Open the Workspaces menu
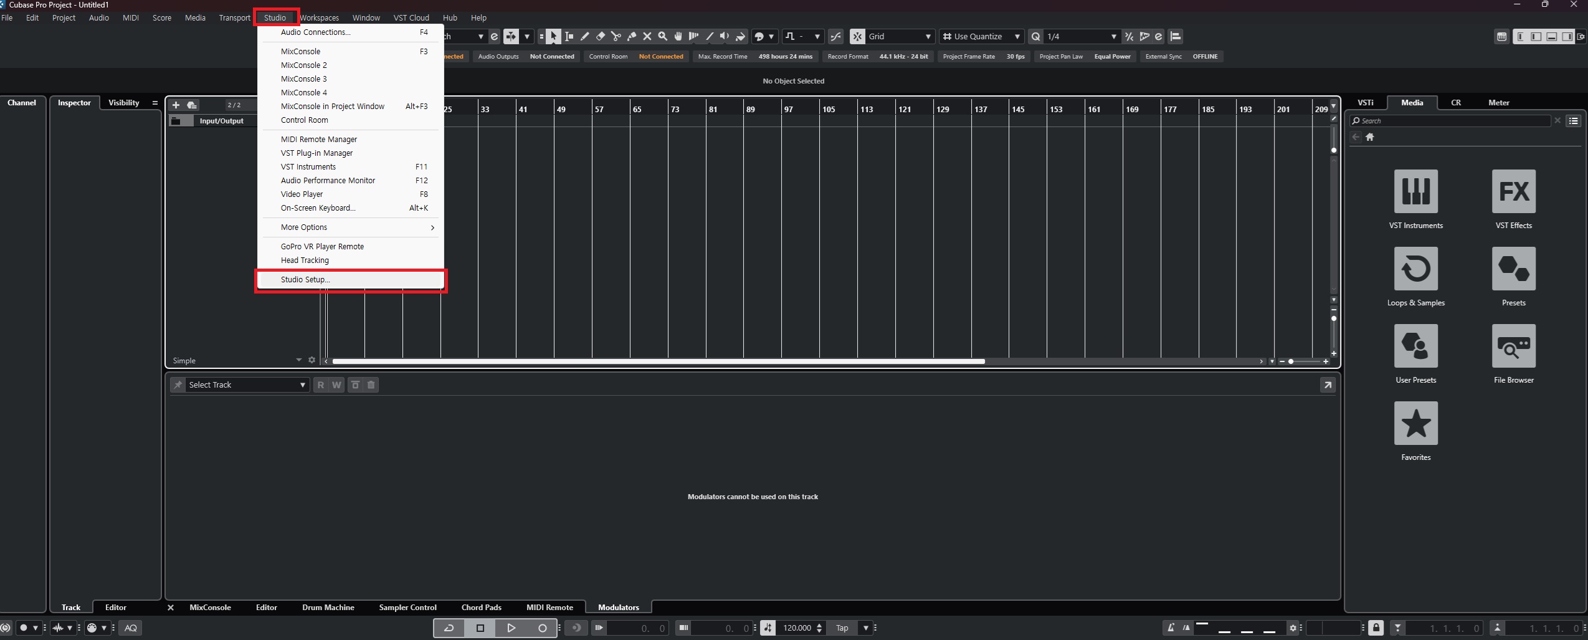The width and height of the screenshot is (1588, 640). pos(319,18)
